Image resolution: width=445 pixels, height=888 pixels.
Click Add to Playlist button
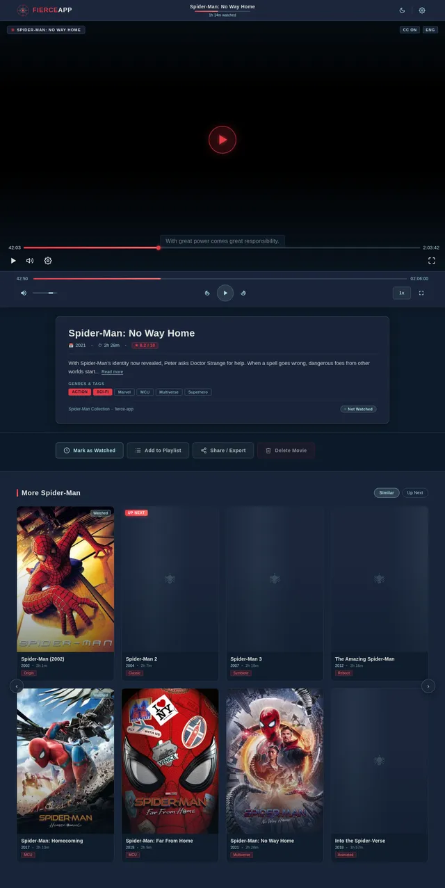tap(158, 451)
